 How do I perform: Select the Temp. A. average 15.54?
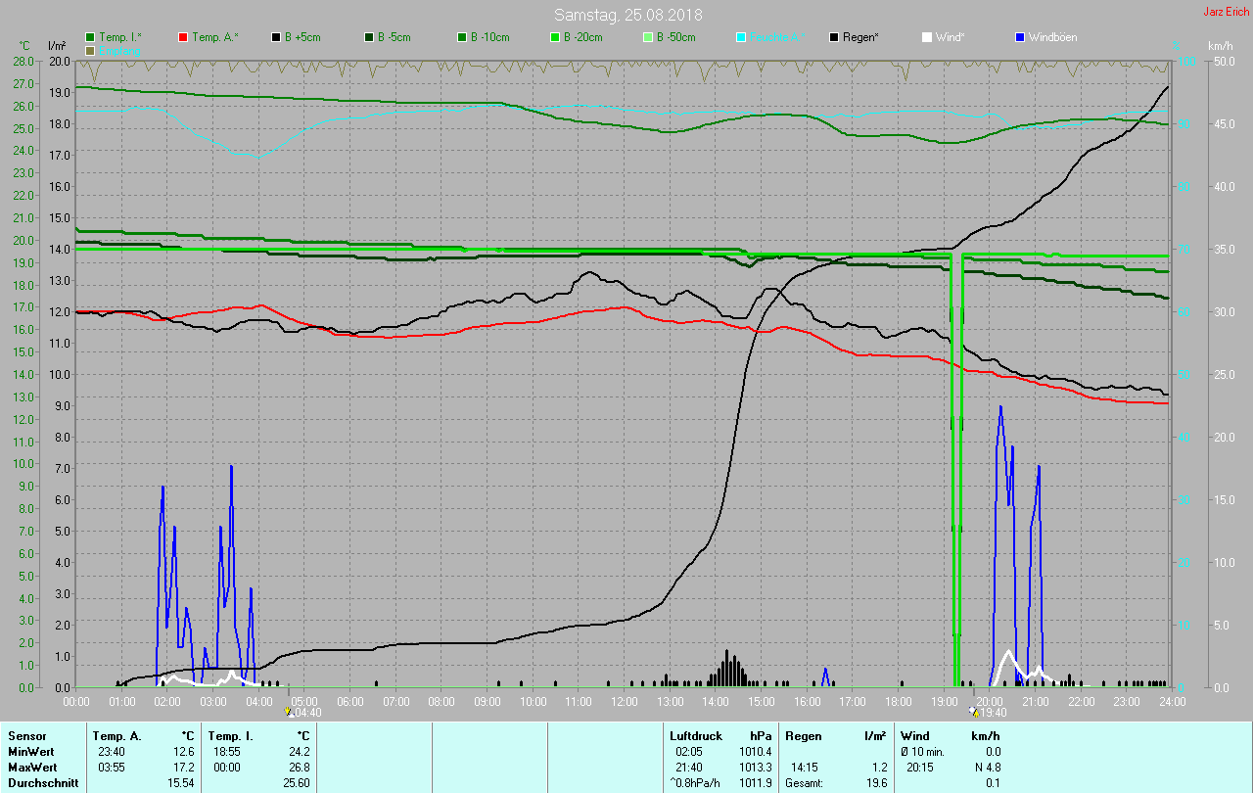coord(181,783)
